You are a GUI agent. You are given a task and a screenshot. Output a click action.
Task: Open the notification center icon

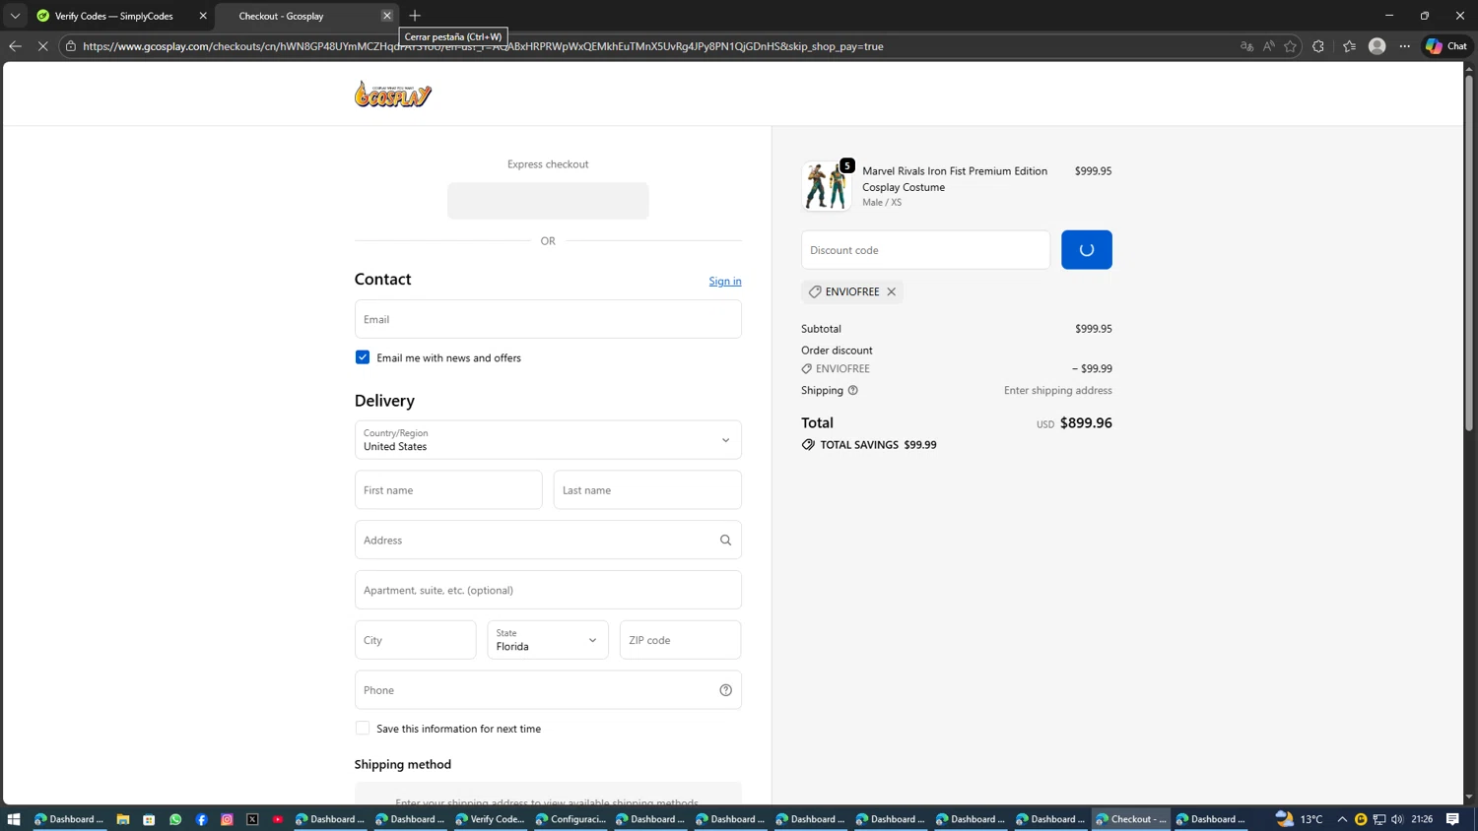pyautogui.click(x=1452, y=819)
